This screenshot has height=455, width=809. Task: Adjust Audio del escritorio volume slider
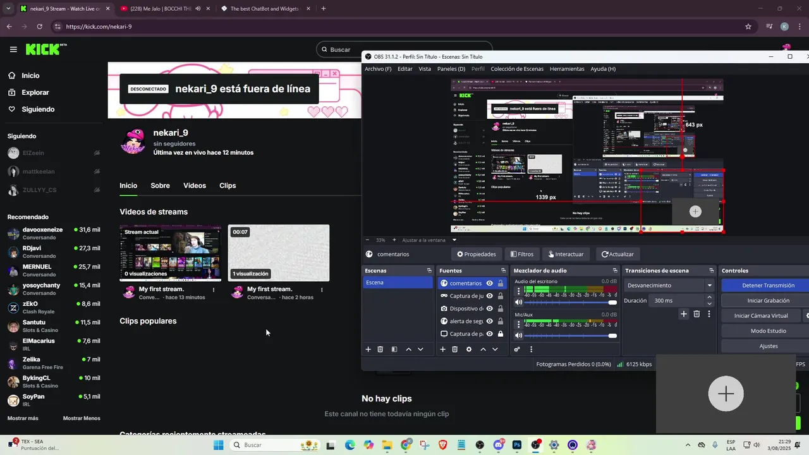tap(571, 302)
